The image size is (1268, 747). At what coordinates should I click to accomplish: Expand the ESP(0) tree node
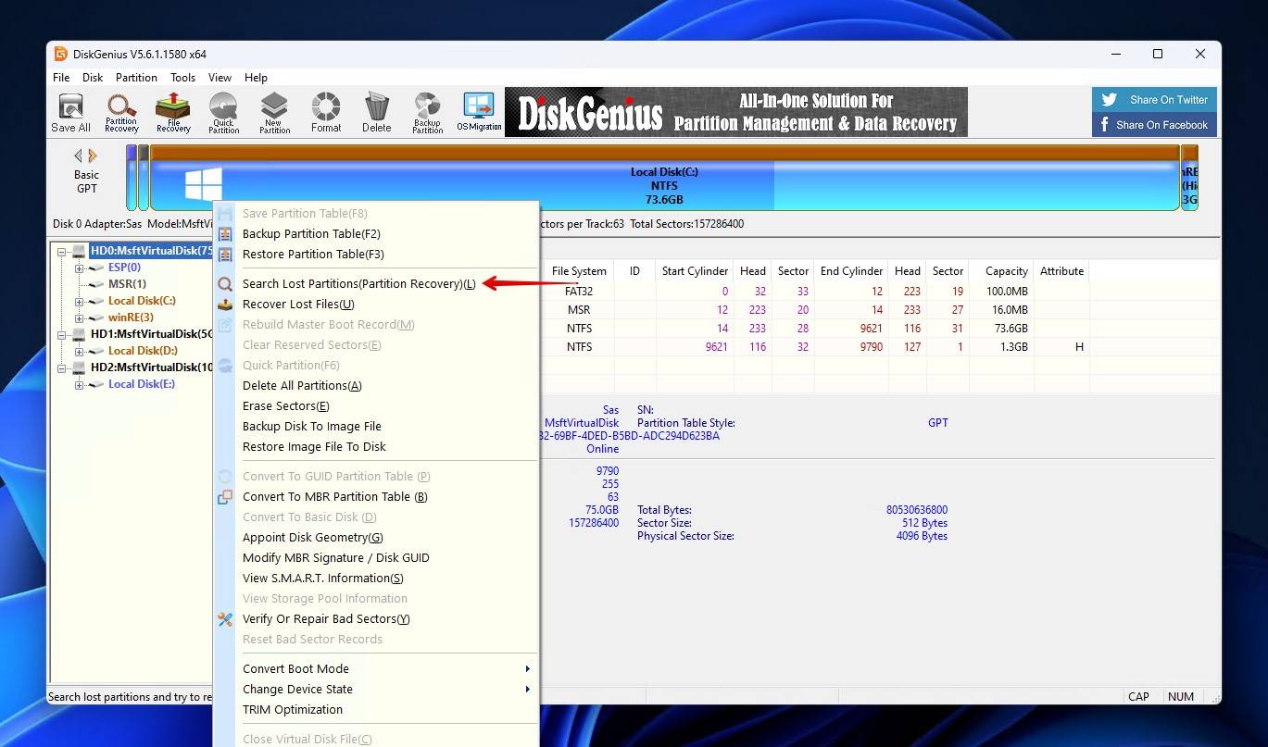coord(80,268)
